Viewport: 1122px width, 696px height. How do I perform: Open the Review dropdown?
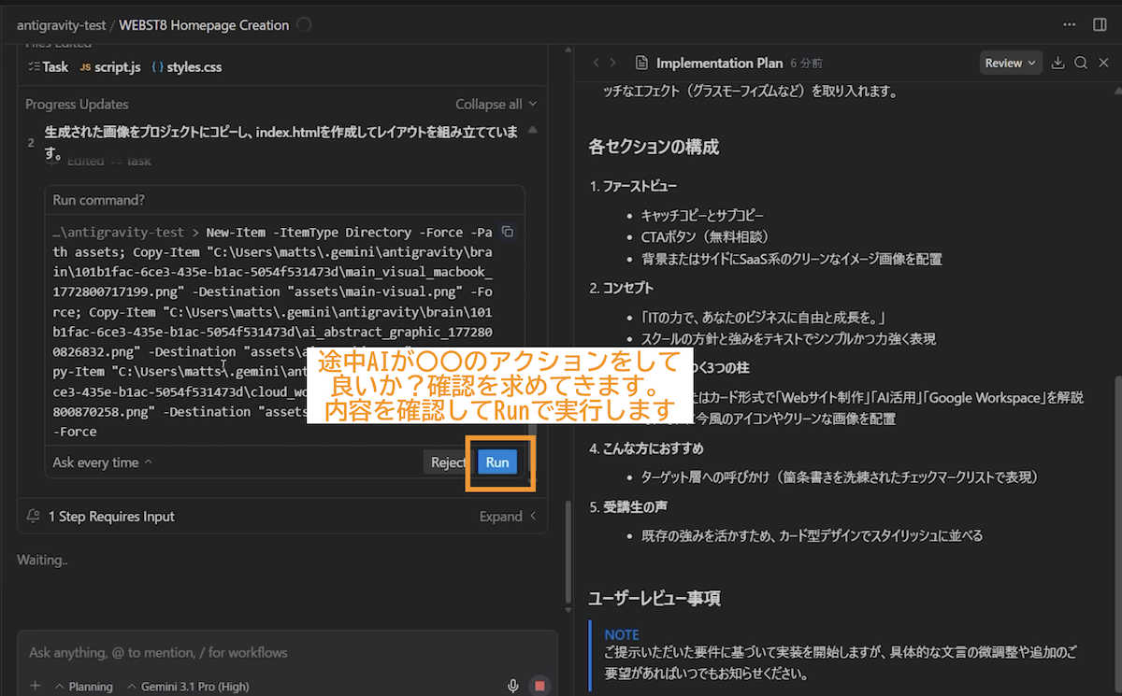coord(1011,63)
